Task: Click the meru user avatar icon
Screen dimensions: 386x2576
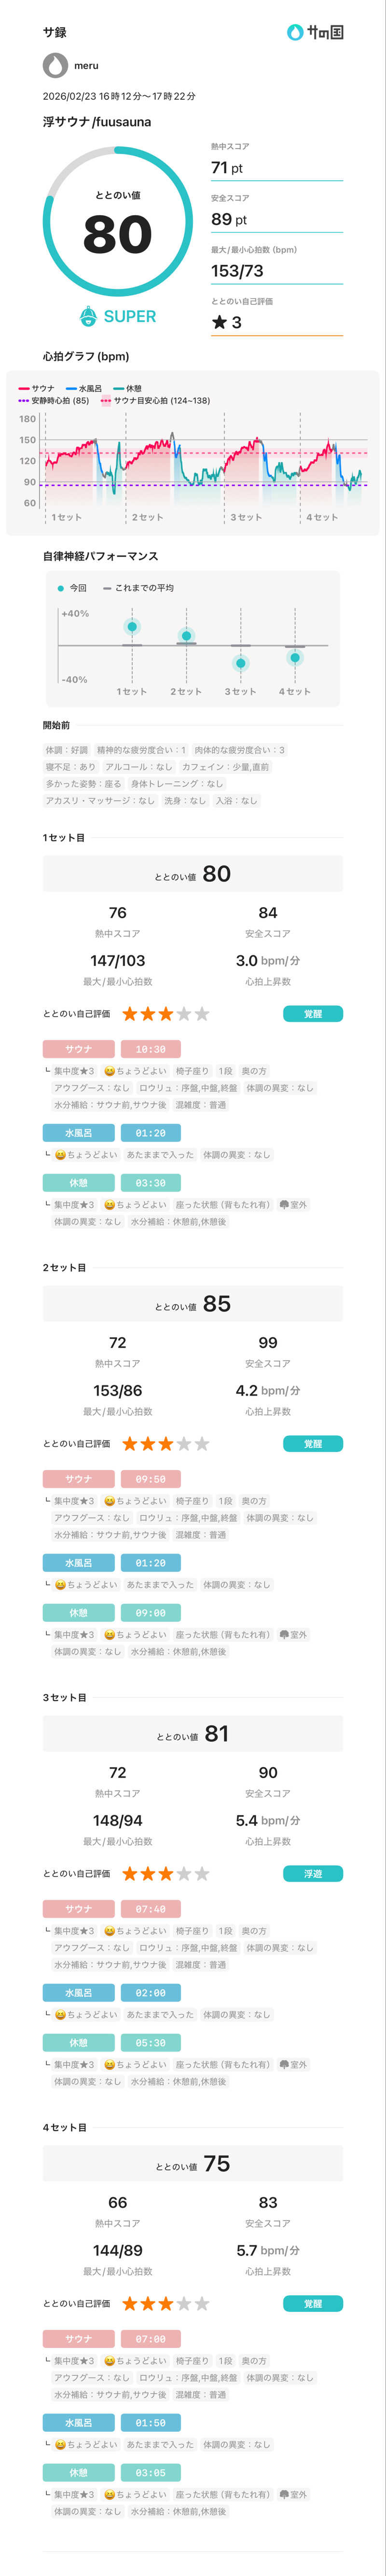Action: pyautogui.click(x=55, y=65)
